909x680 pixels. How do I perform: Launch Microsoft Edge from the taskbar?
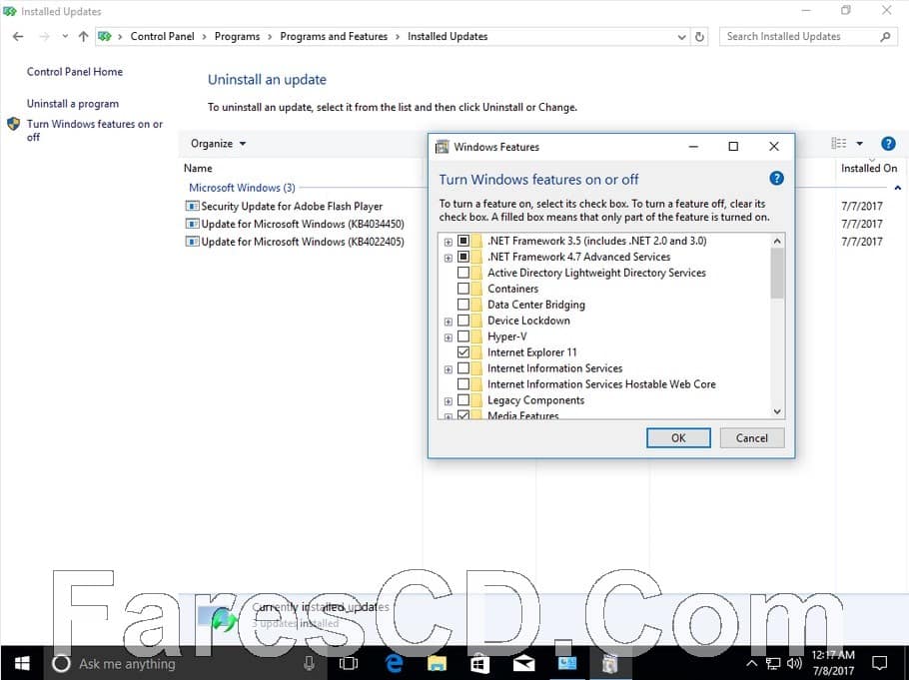395,663
